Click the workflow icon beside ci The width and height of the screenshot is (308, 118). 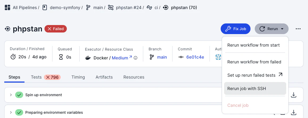pyautogui.click(x=149, y=8)
